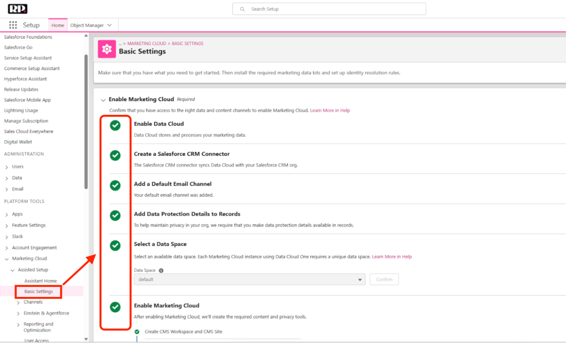The height and width of the screenshot is (343, 566).
Task: Collapse the Enable Marketing Cloud section chevron
Action: 103,100
